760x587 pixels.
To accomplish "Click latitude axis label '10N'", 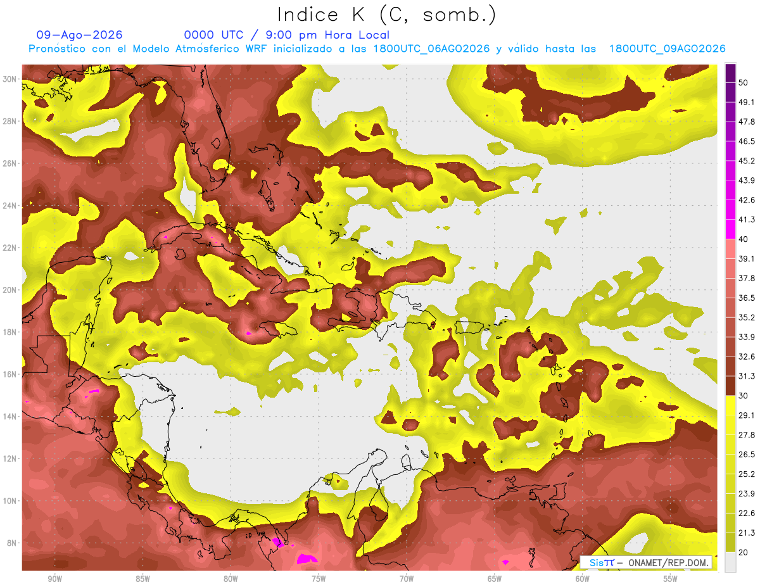I will 9,501.
